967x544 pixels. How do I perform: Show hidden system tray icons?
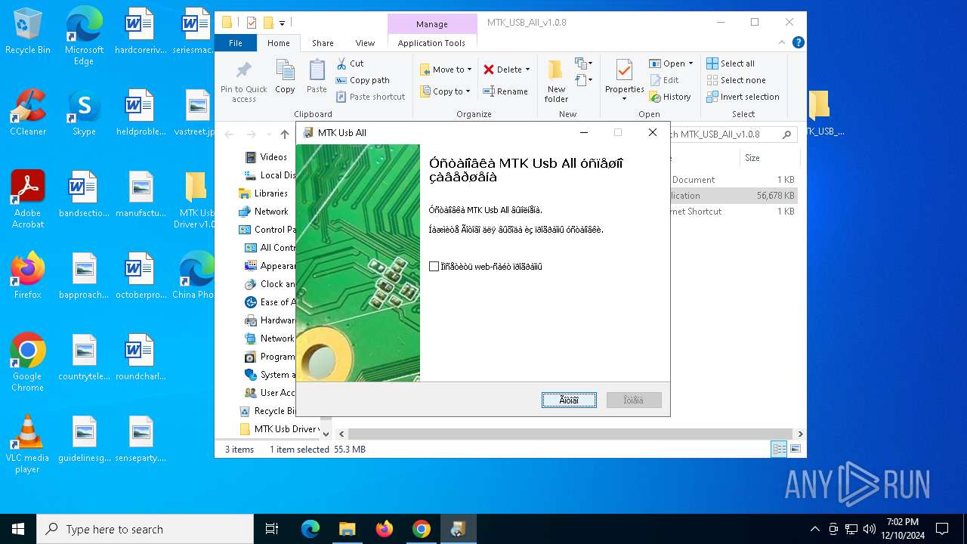click(x=814, y=529)
